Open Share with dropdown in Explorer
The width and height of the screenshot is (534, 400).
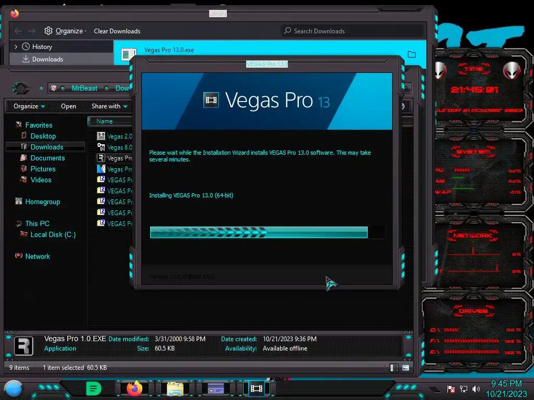109,106
